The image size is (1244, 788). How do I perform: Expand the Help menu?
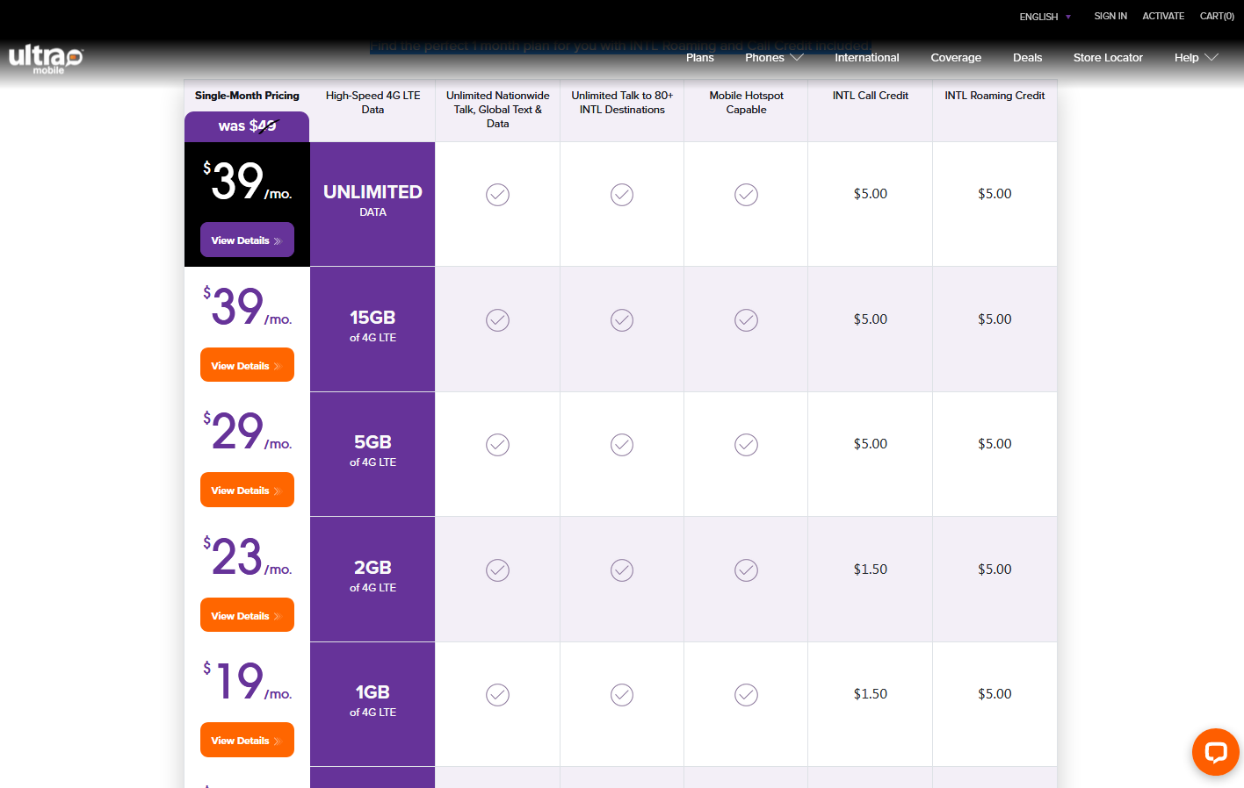coord(1195,58)
